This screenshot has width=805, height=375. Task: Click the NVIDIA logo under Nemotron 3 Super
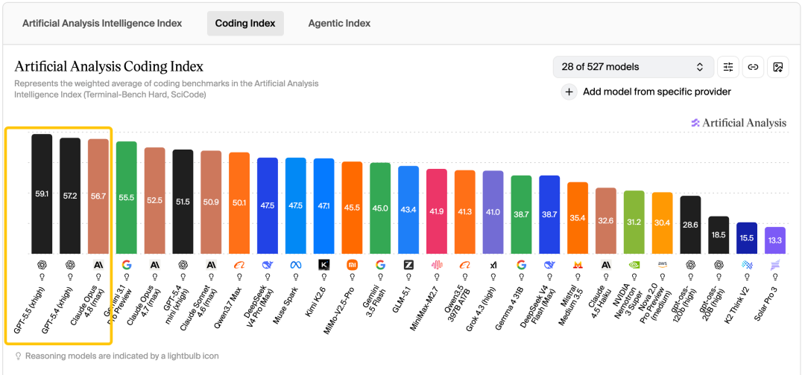click(634, 265)
